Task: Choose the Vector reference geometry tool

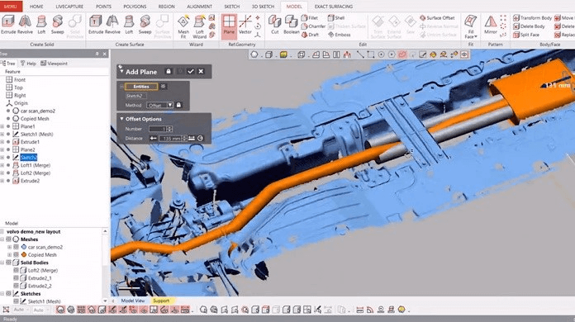Action: [x=245, y=25]
